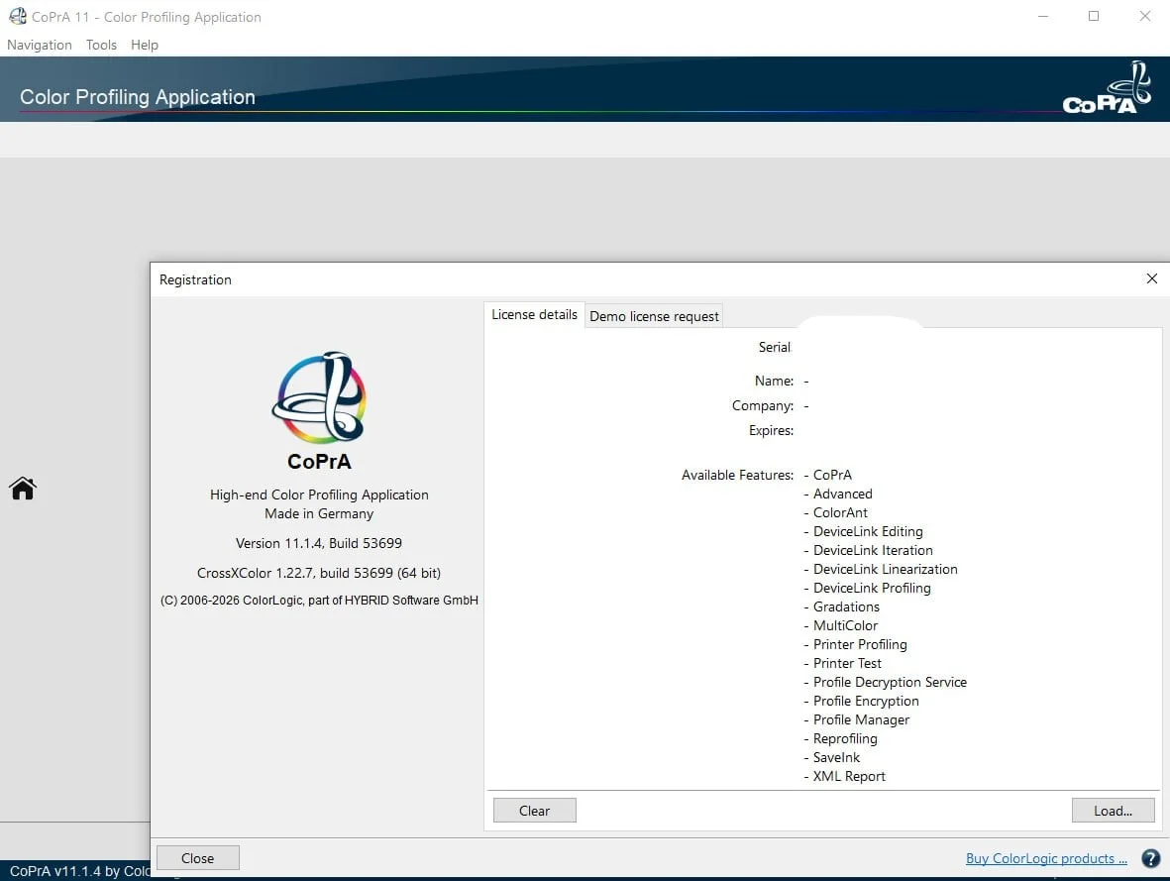The image size is (1170, 881).
Task: Click the 'Registration' dialog title
Action: 195,280
